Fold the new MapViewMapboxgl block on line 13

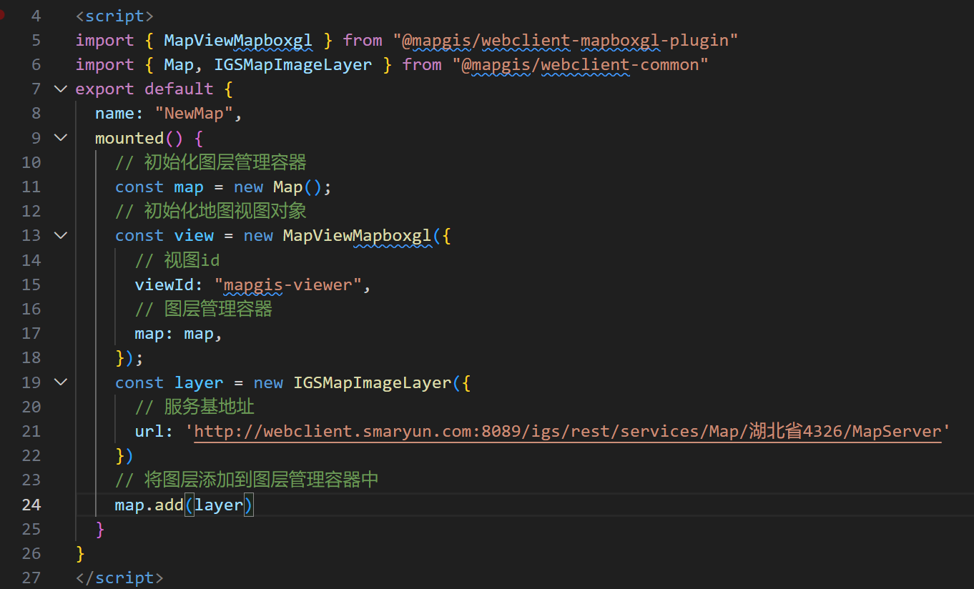click(x=60, y=235)
